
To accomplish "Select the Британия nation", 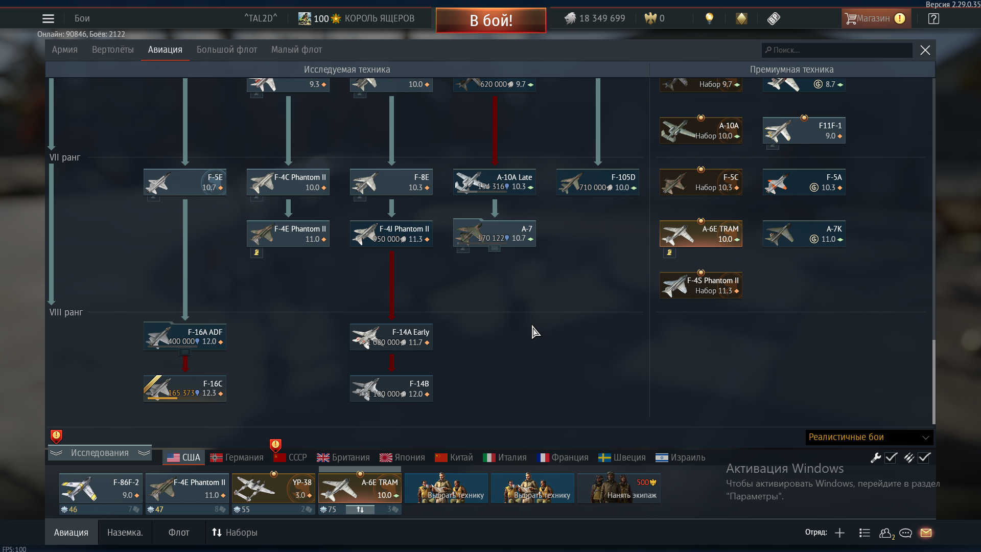I will pos(343,457).
